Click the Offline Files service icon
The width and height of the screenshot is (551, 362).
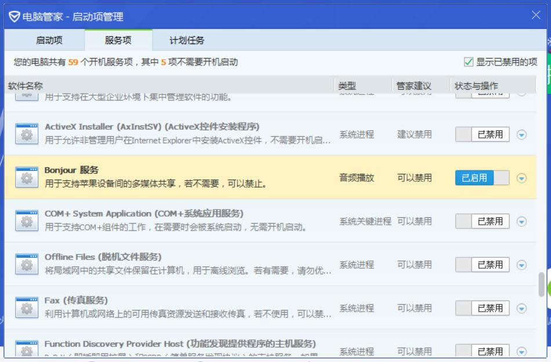coord(27,264)
